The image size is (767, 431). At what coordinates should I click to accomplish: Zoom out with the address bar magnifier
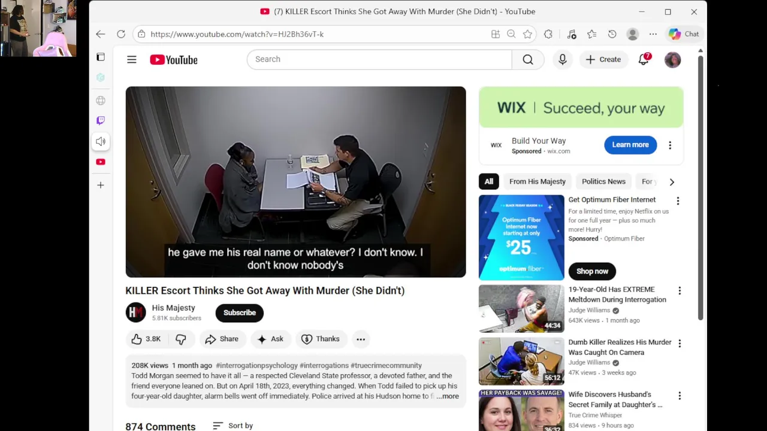[x=511, y=34]
